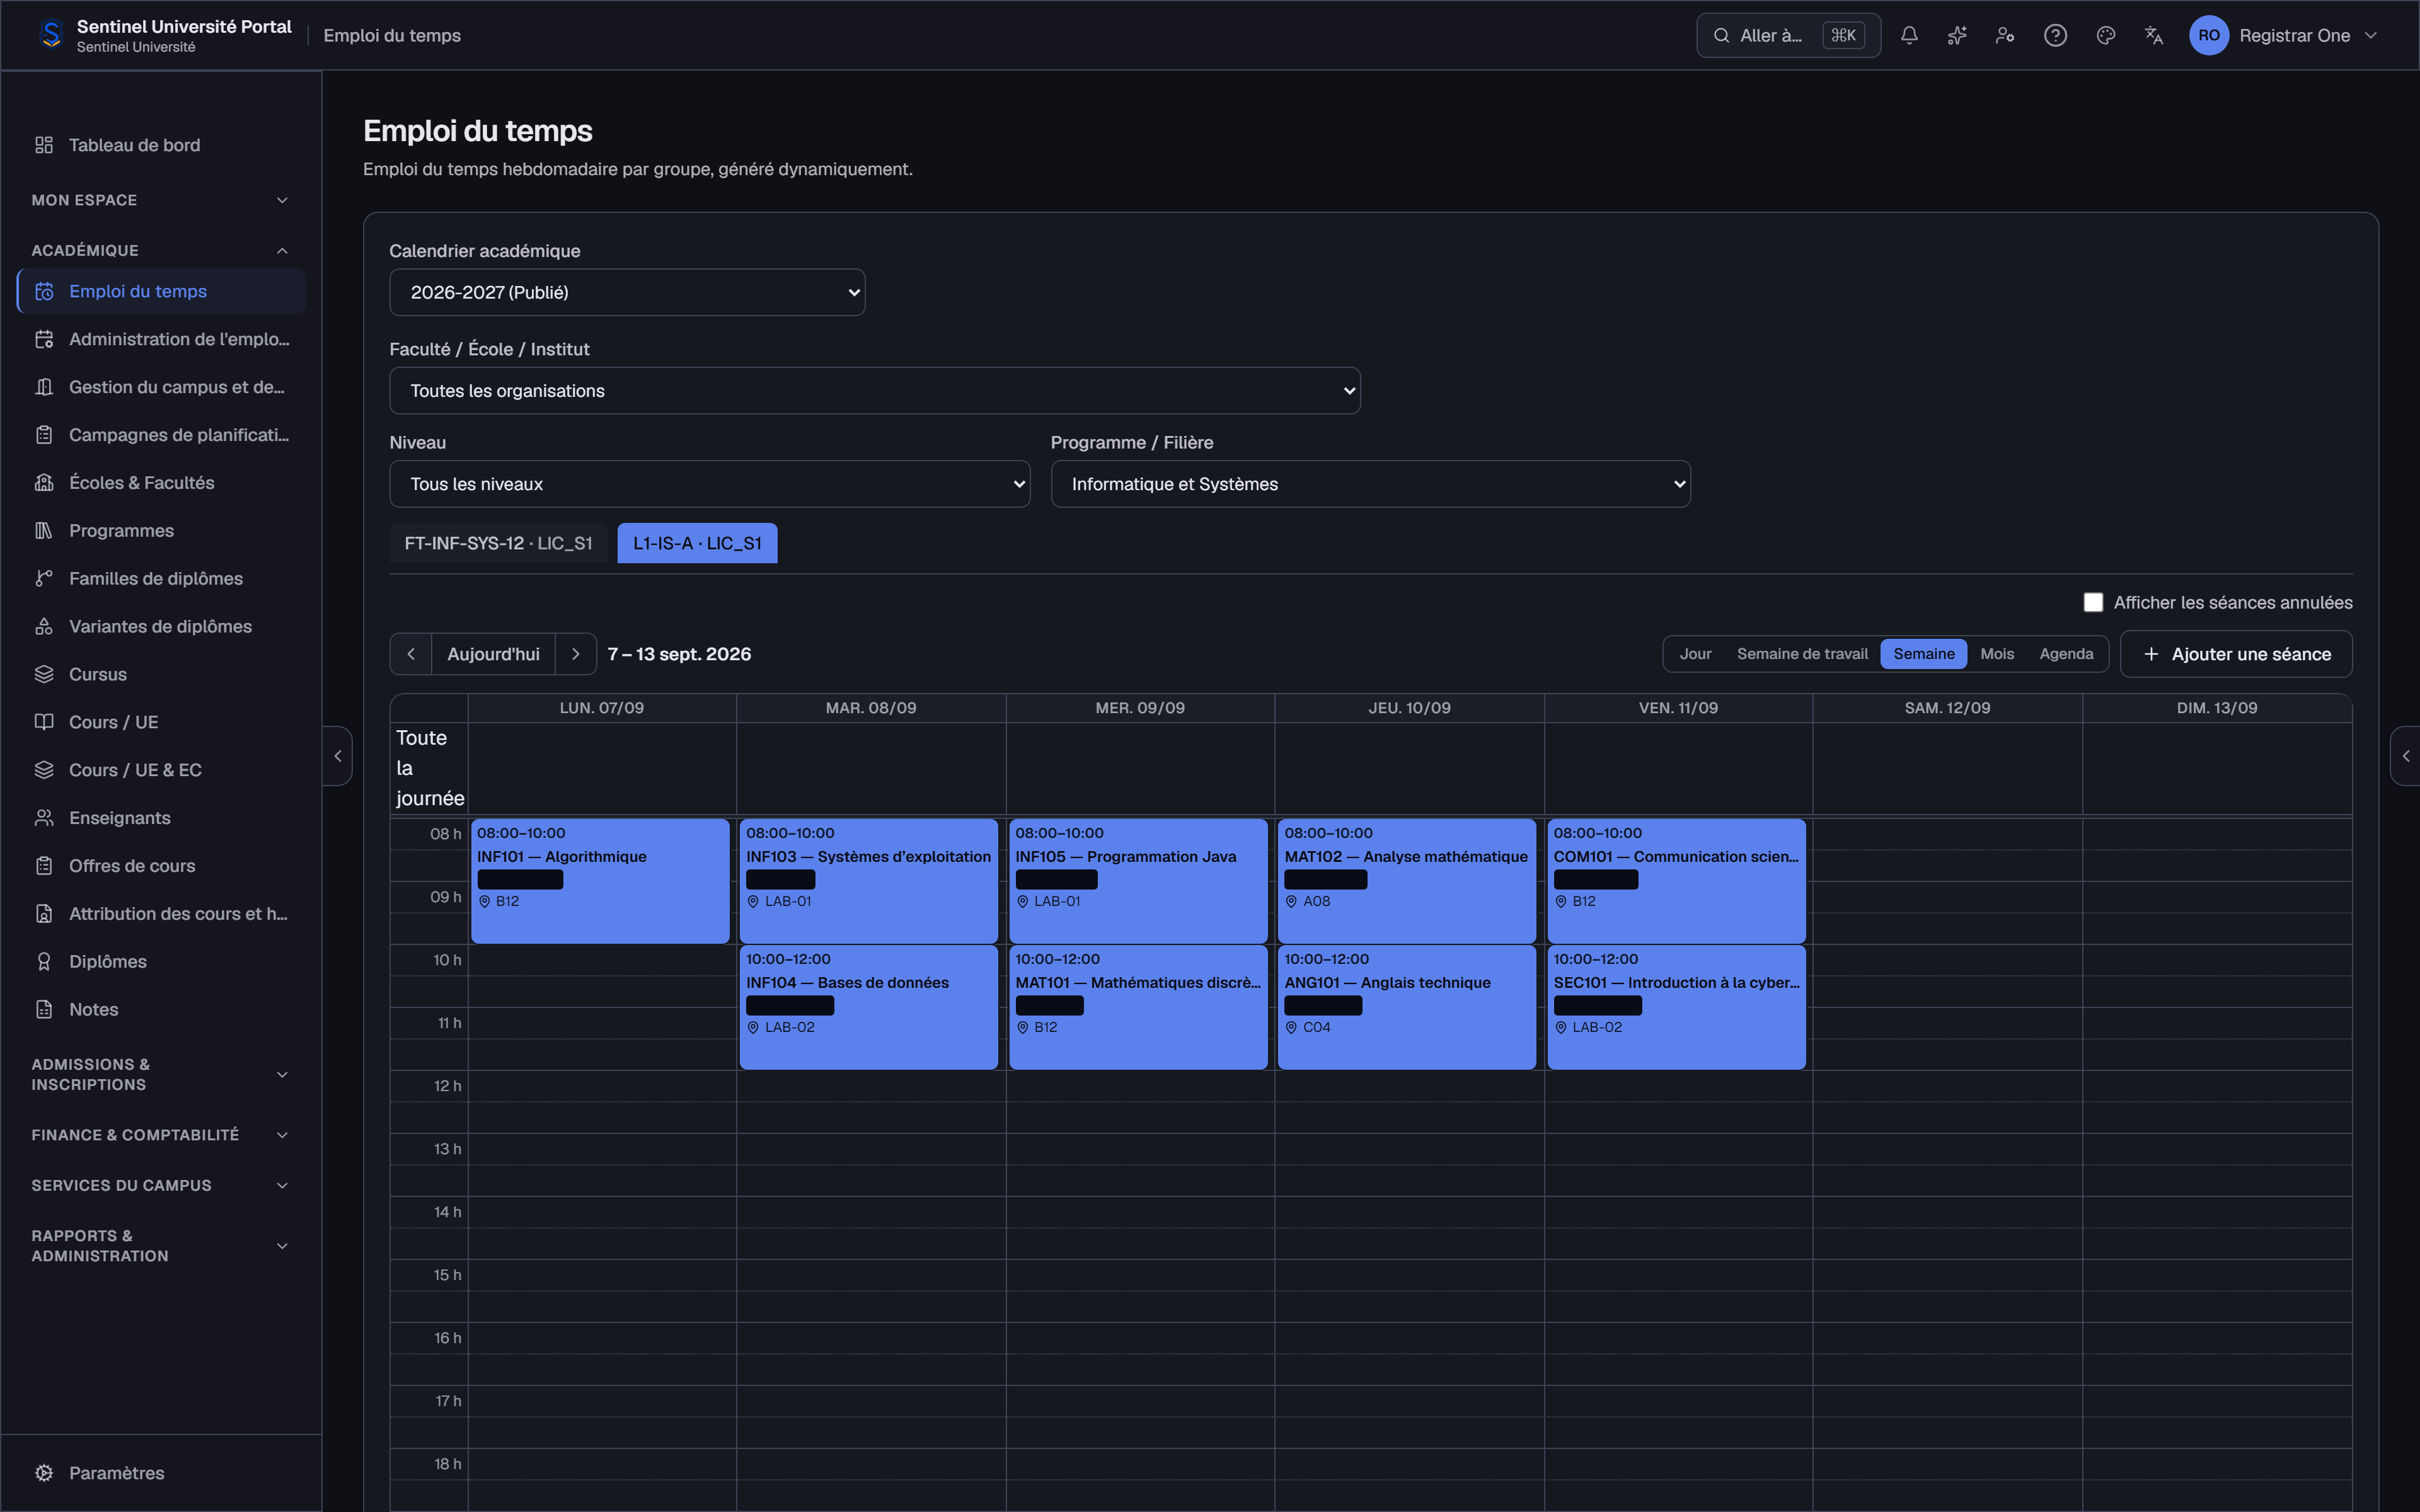Image resolution: width=2420 pixels, height=1512 pixels.
Task: Click the Tableau de bord sidebar icon
Action: coord(44,145)
